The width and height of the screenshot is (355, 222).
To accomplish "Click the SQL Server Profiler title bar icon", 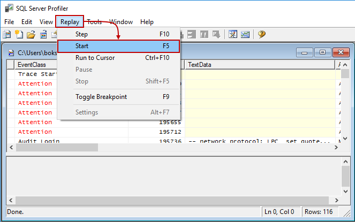I will [x=9, y=9].
